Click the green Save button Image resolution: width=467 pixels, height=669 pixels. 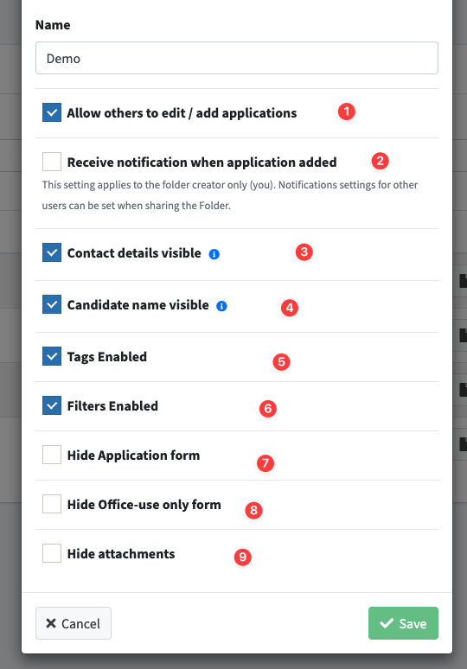pos(403,623)
